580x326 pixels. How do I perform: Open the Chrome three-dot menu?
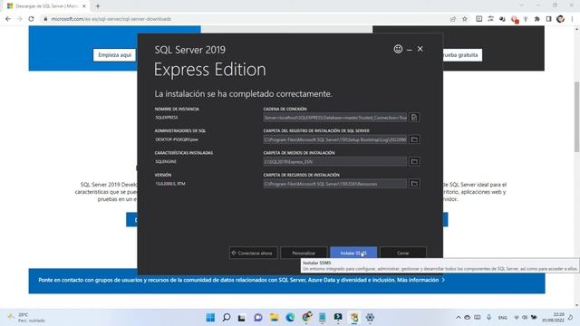(x=572, y=19)
